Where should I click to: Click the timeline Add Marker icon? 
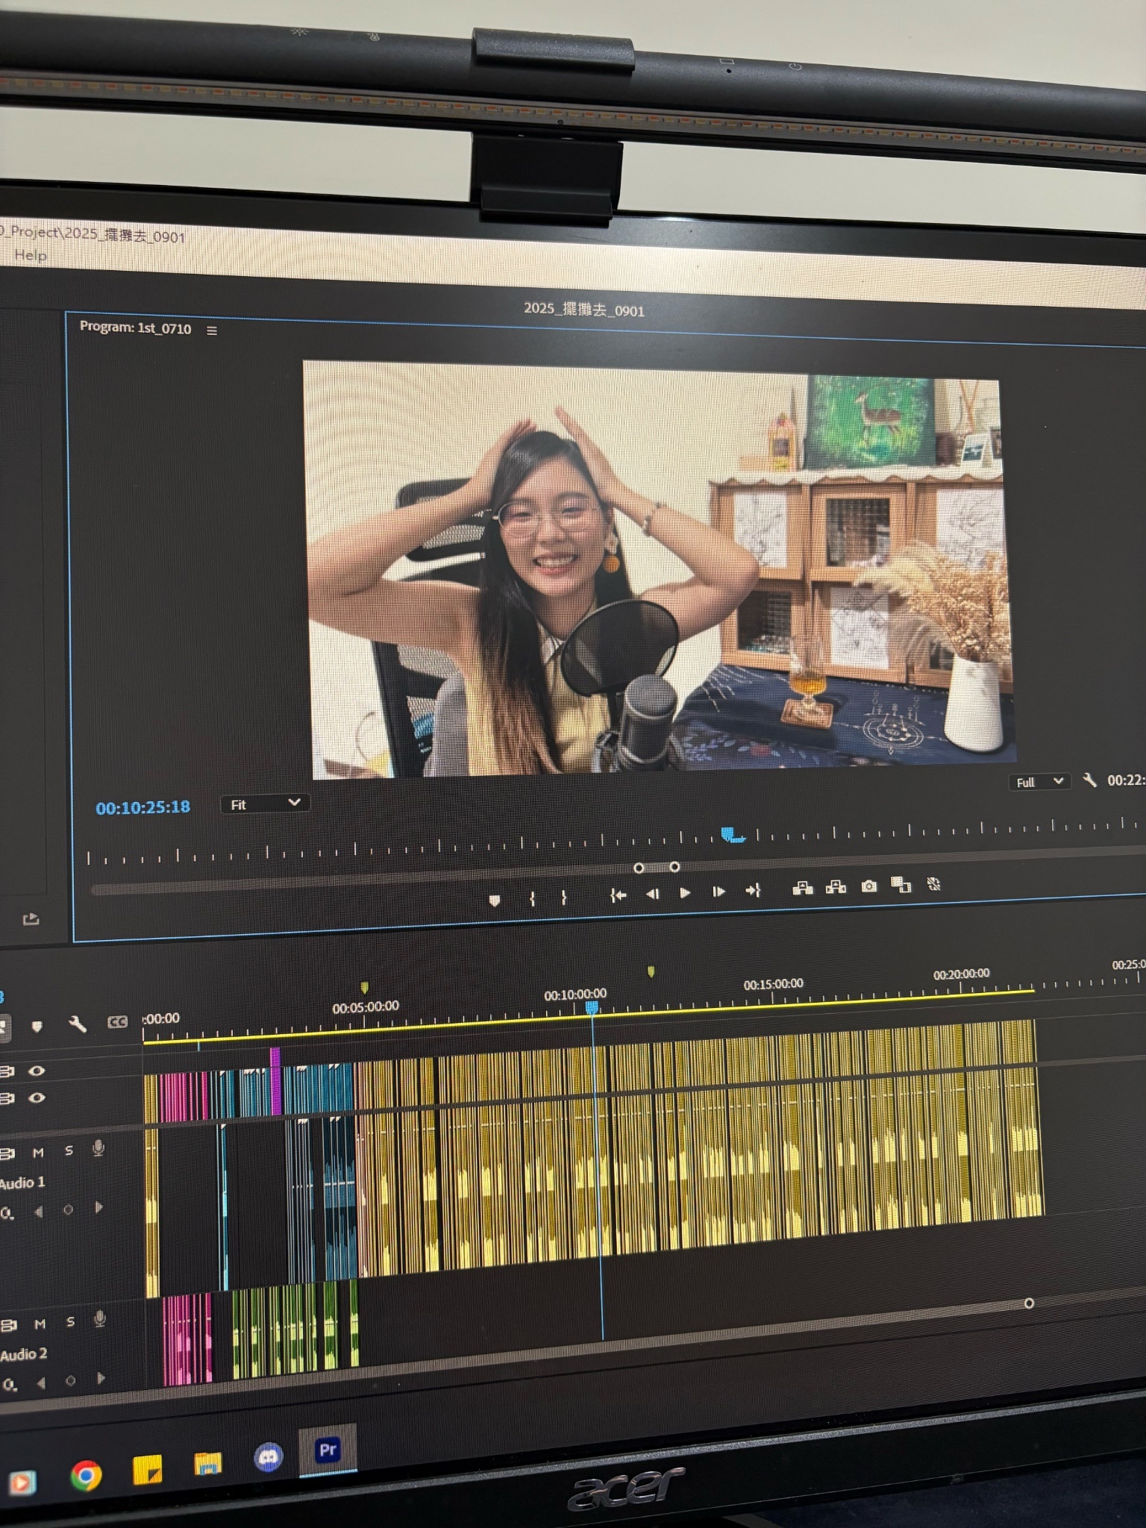pyautogui.click(x=37, y=1027)
